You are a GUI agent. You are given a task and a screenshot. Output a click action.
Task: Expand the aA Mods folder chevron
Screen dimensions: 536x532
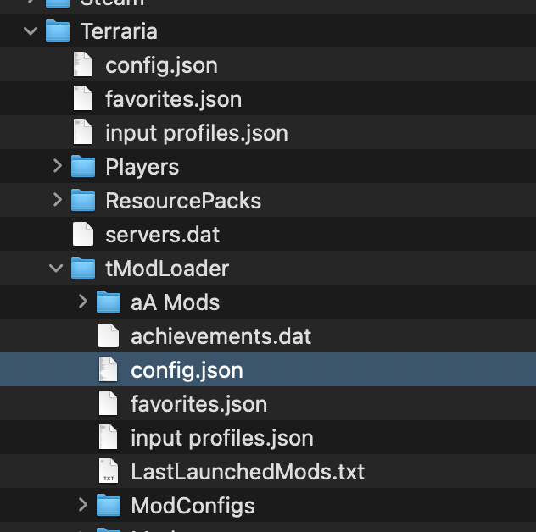[x=83, y=302]
